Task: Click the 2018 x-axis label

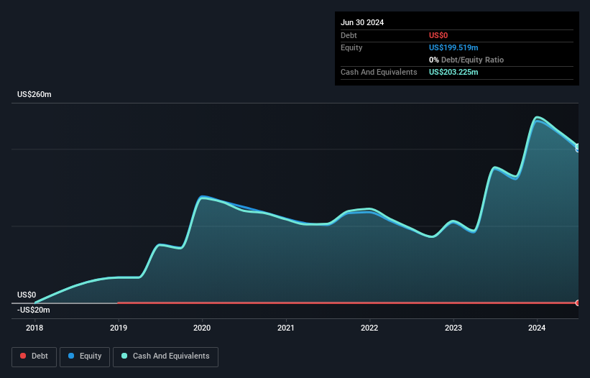Action: [x=34, y=328]
